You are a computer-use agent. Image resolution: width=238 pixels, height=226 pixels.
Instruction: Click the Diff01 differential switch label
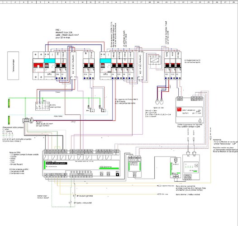tap(49, 75)
